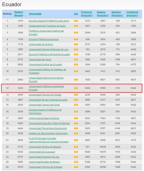Viewport: 144px width, 171px height.
Task: Open Universidad Nacional de Loja link
Action: tap(44, 157)
